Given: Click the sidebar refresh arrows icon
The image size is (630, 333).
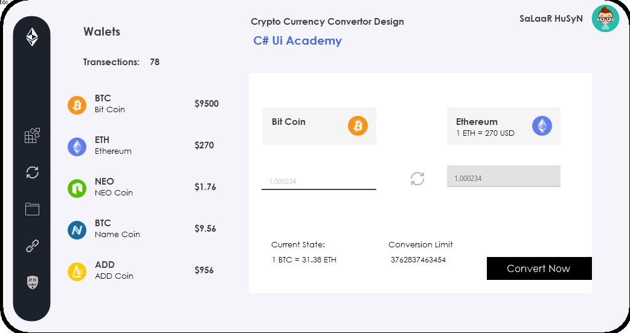Looking at the screenshot, I should 32,173.
